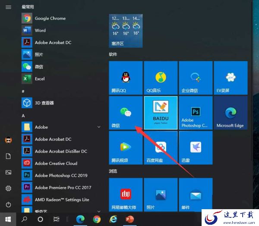Open Google Chrome from most used list
Viewport: 259px width, 226px height.
[61, 18]
